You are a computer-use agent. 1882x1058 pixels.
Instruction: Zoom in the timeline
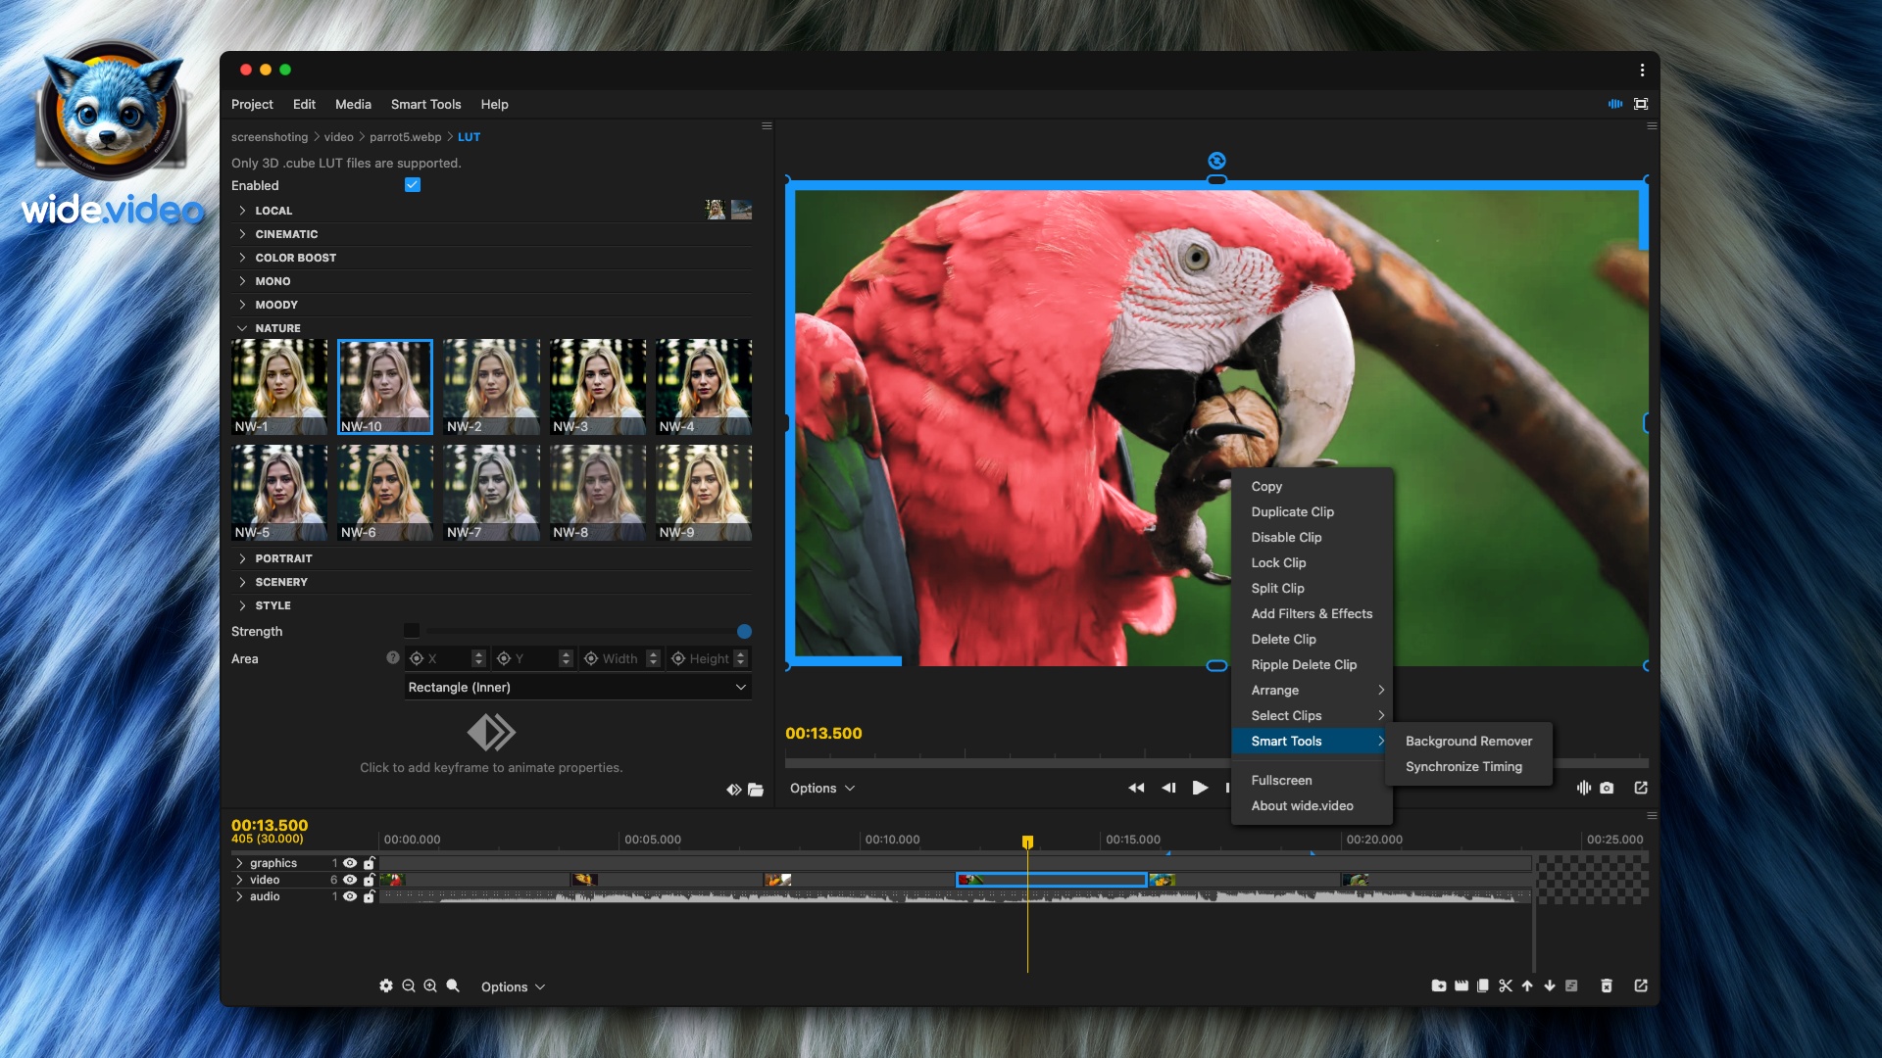(430, 986)
